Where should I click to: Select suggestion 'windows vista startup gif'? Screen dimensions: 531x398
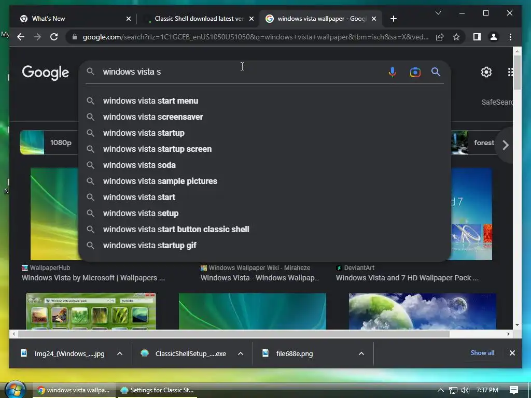pos(264,245)
